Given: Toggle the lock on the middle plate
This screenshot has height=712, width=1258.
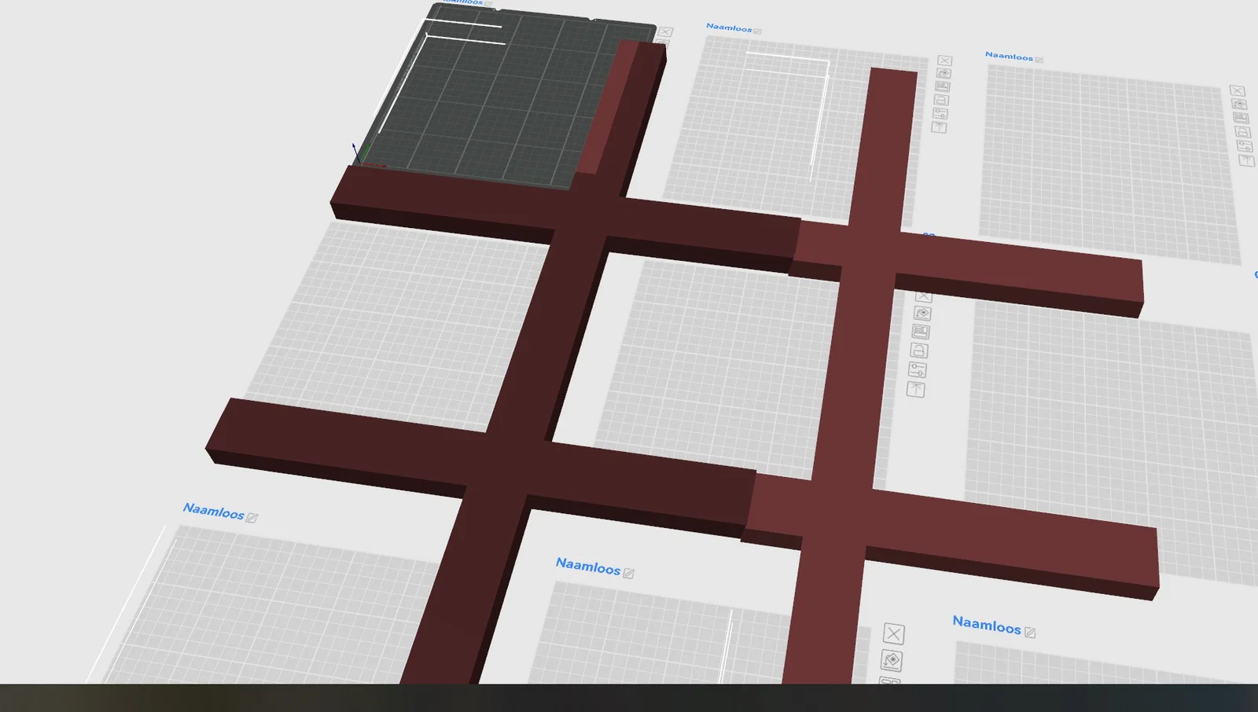Looking at the screenshot, I should [919, 350].
